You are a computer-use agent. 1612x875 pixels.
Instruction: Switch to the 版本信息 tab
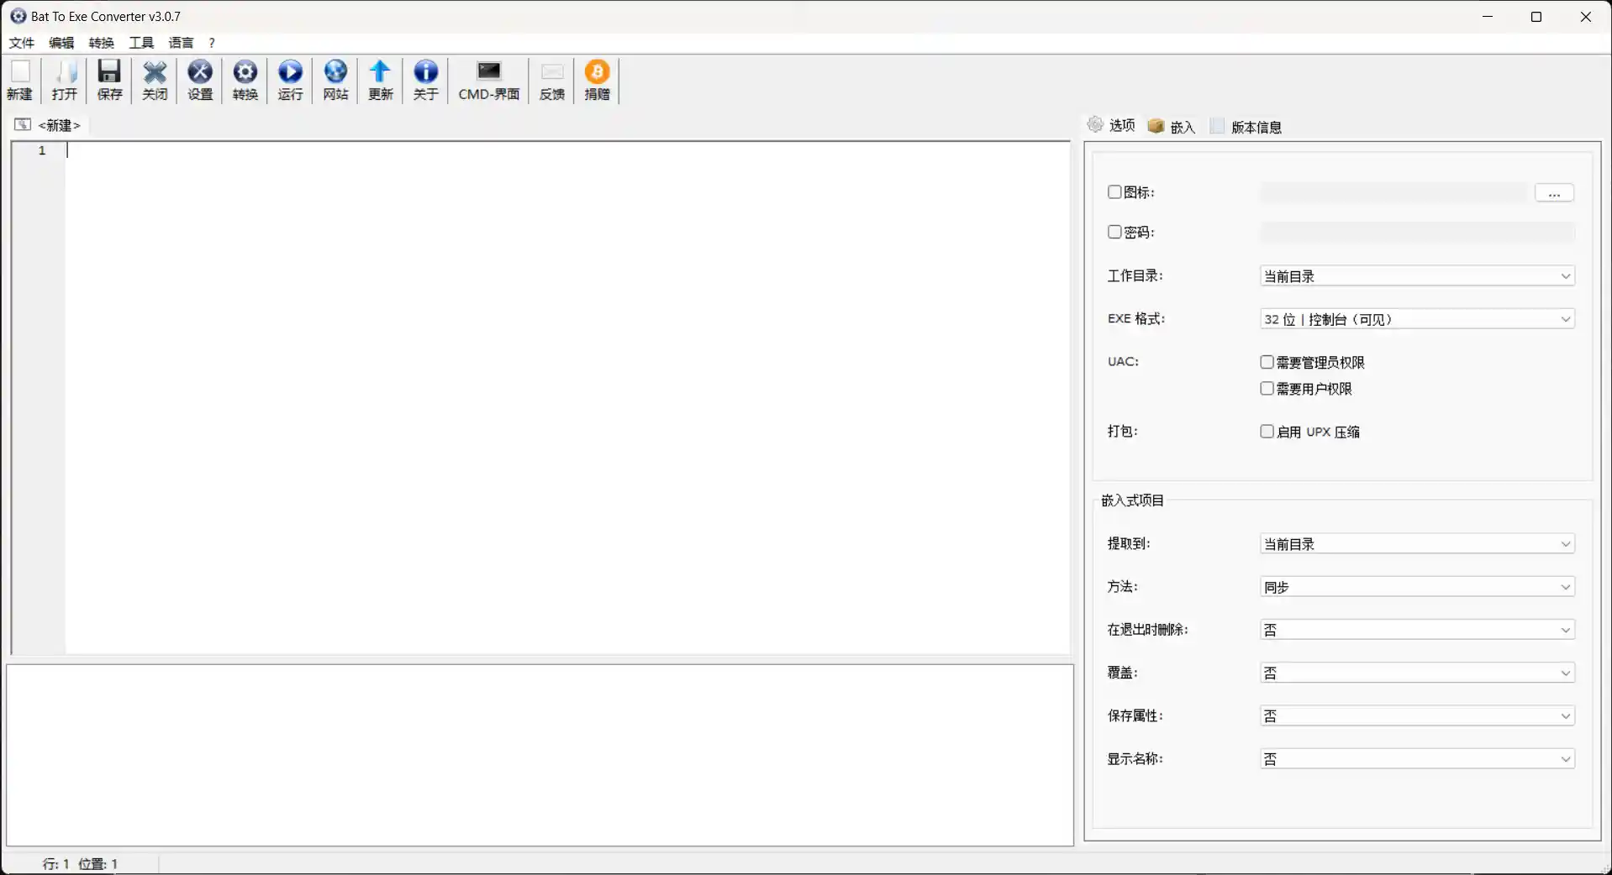click(x=1246, y=127)
